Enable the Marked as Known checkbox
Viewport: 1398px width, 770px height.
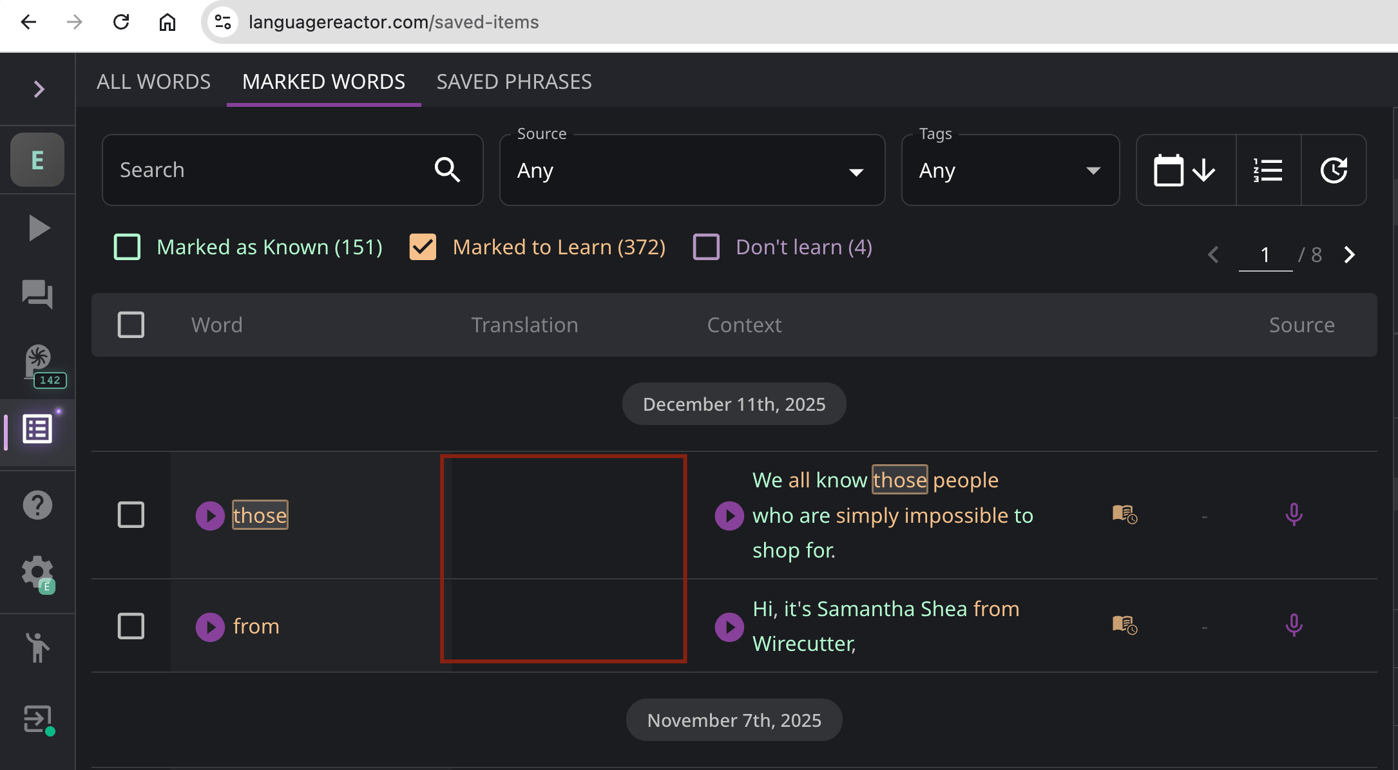tap(127, 247)
